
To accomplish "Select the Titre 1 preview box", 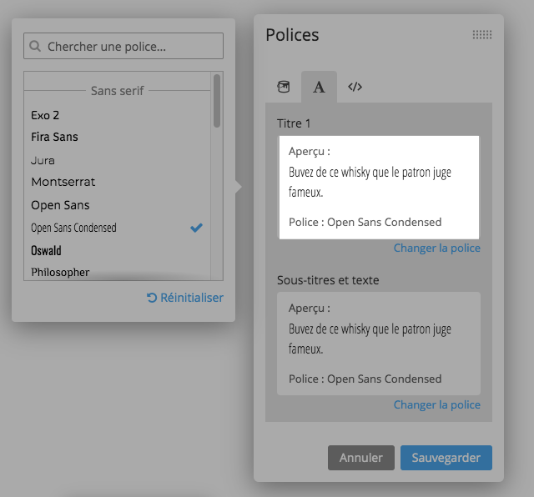I will pos(379,188).
